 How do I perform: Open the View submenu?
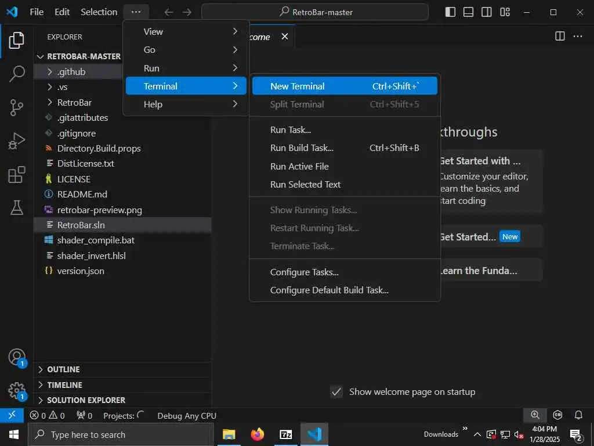[x=186, y=32]
